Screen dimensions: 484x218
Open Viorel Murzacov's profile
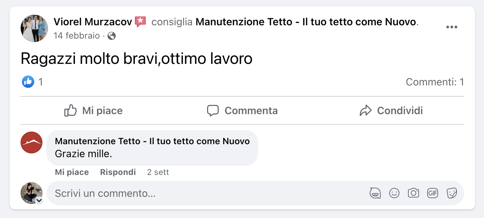[93, 22]
